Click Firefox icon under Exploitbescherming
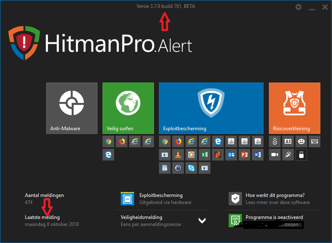 click(178, 141)
